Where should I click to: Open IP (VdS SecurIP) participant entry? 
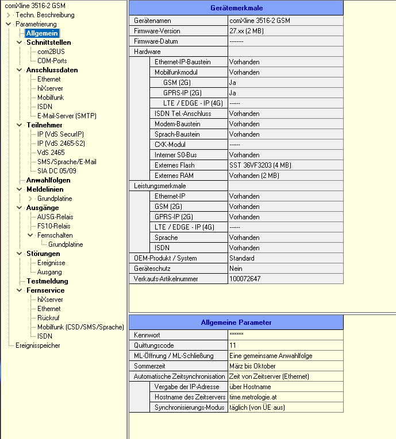click(x=60, y=134)
